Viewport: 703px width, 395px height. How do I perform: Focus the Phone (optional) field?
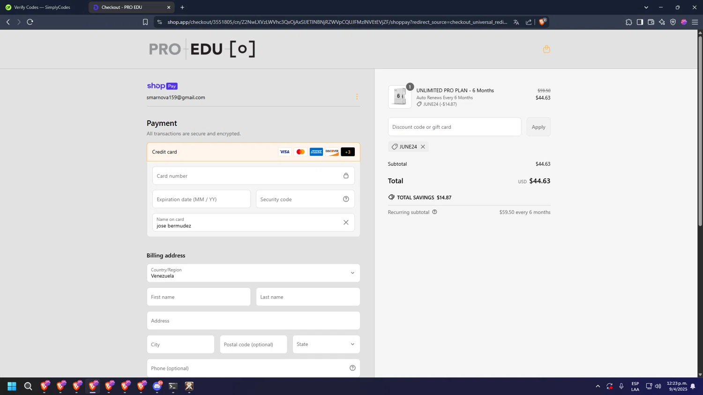coord(253,368)
